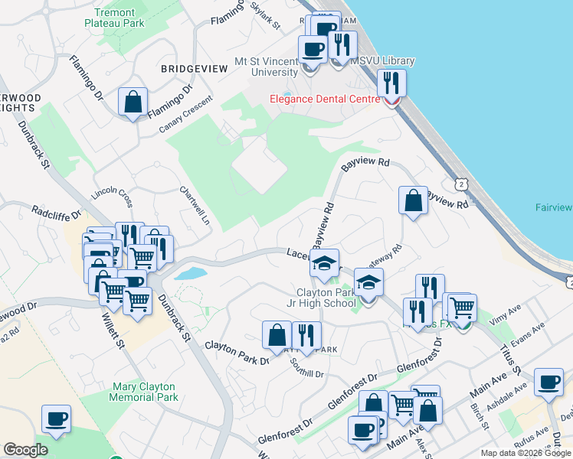The height and width of the screenshot is (459, 573).
Task: Select the restaurant marker beside MSVU Library
Action: click(x=342, y=46)
